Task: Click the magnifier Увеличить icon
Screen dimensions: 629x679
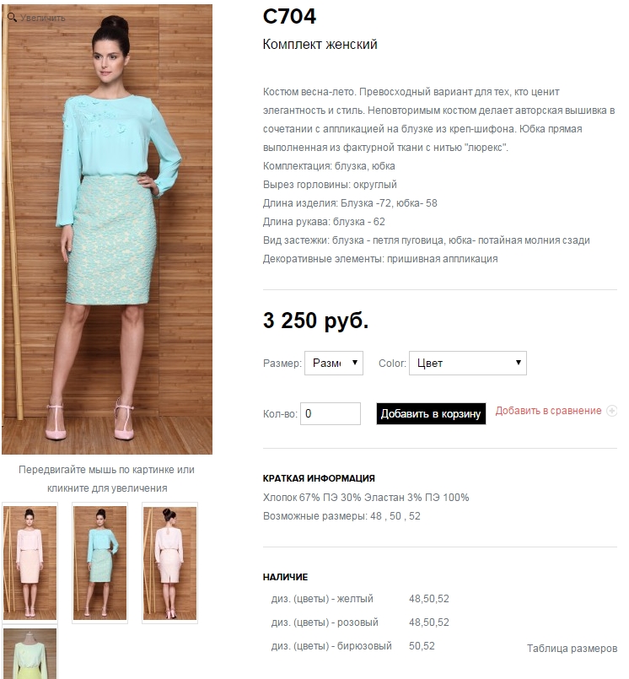Action: [12, 18]
